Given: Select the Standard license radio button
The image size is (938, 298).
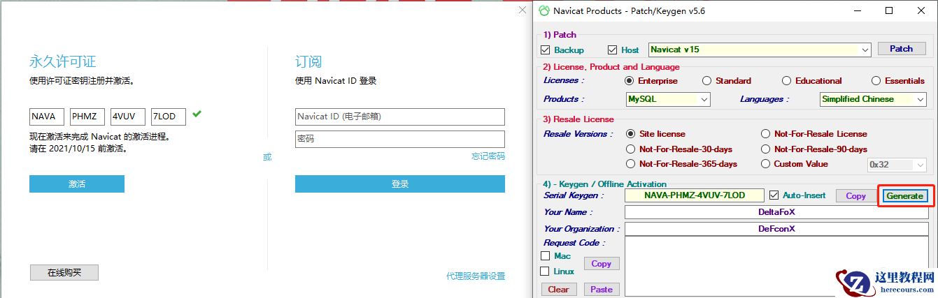Looking at the screenshot, I should tap(706, 81).
